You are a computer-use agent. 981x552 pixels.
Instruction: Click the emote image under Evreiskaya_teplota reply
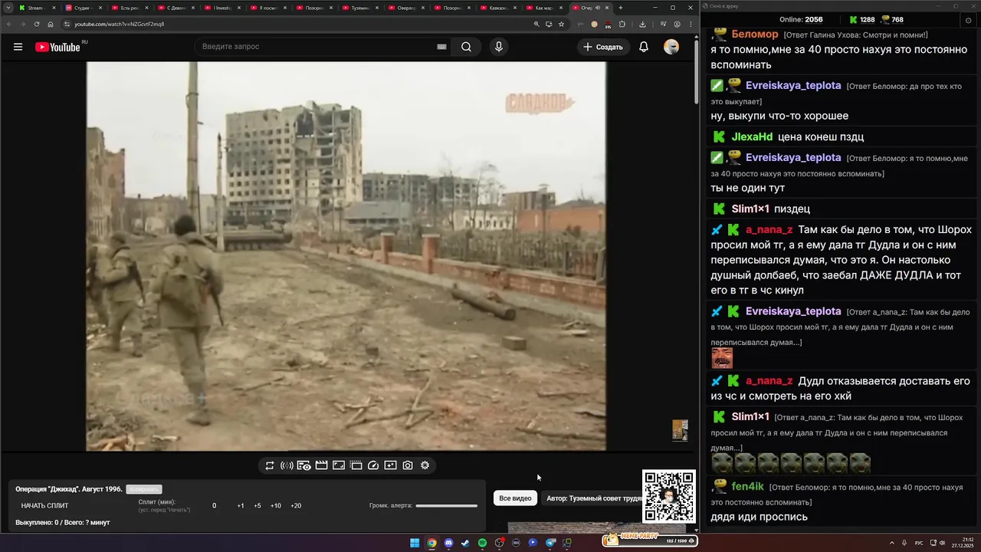(722, 358)
